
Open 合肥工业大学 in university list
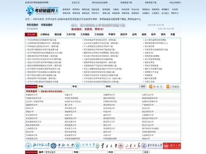point(148,95)
